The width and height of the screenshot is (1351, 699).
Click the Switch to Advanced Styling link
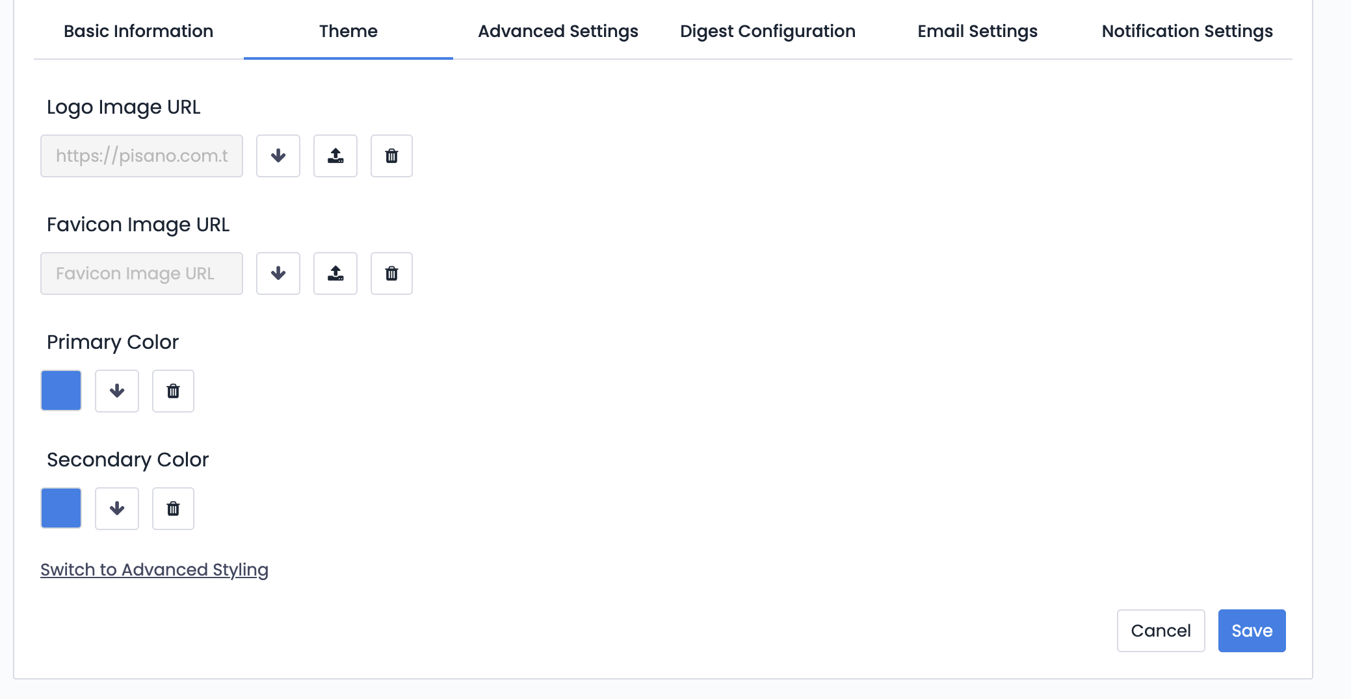[154, 570]
